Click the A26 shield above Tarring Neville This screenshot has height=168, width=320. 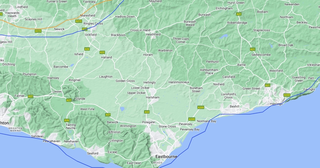(67, 120)
